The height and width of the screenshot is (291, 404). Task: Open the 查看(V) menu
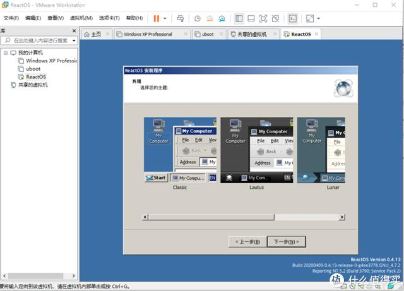56,18
